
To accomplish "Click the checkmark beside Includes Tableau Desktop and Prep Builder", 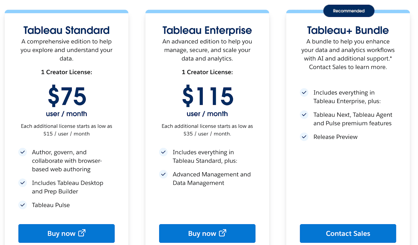I will coord(23,183).
